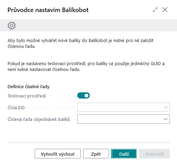177x165 pixels.
Task: Close the Průvodce nastavím Balíkobot dialog
Action: [x=165, y=10]
